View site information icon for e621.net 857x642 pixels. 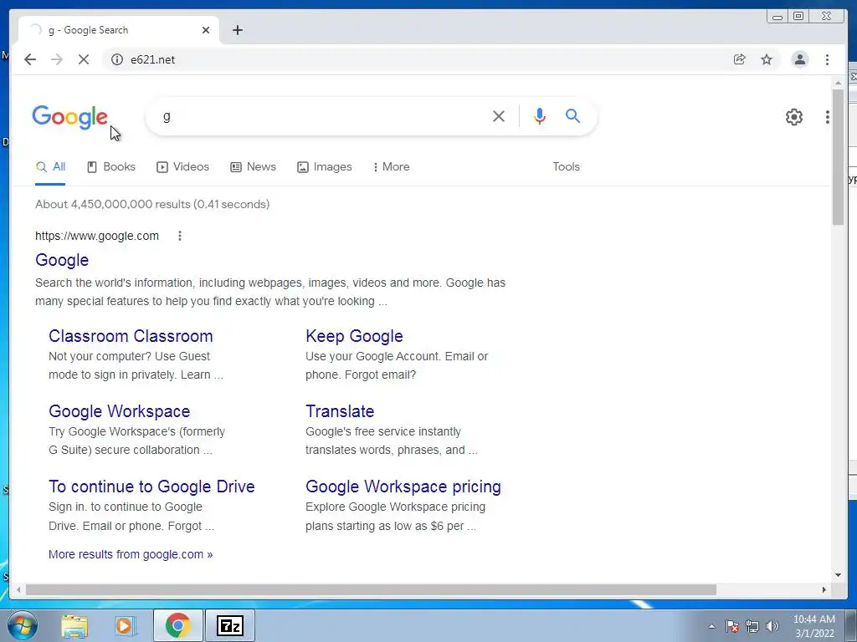pyautogui.click(x=117, y=59)
